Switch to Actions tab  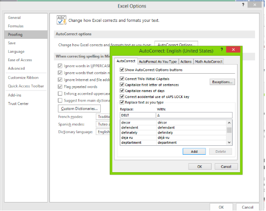point(186,62)
